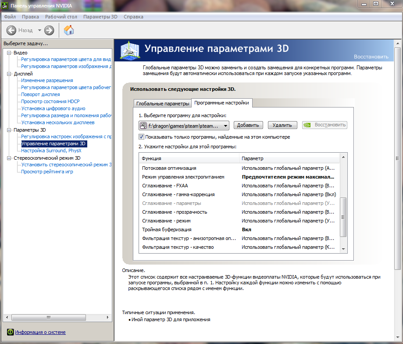Collapse the Дисплей tree node
The height and width of the screenshot is (344, 403).
tap(9, 74)
